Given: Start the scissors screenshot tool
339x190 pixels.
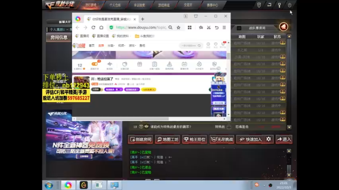Looking at the screenshot, I should [x=208, y=27].
